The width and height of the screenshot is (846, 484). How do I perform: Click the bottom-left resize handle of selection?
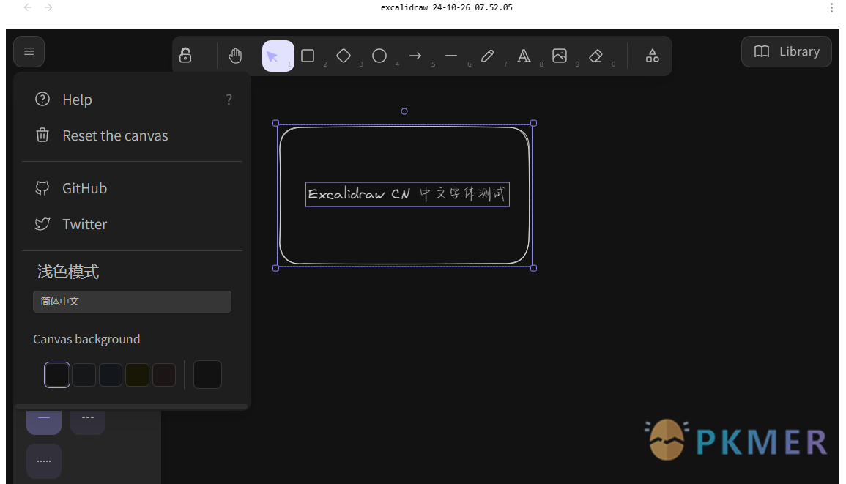point(275,268)
